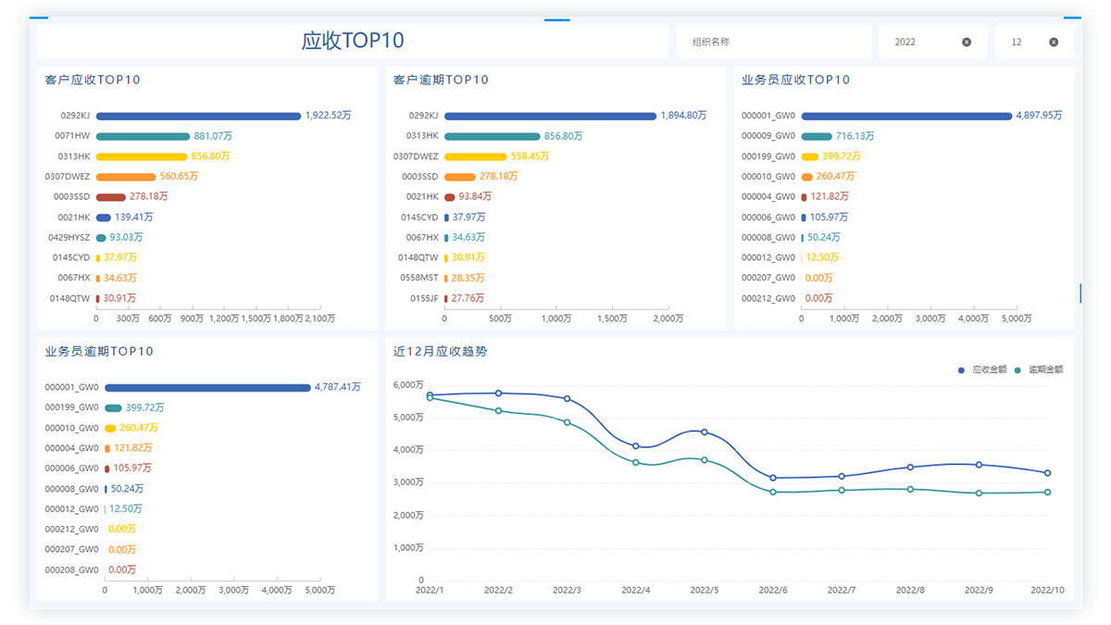Click the 000199_GW0 bar in 业务员逾期TOP10
The image size is (1111, 625).
tap(113, 407)
